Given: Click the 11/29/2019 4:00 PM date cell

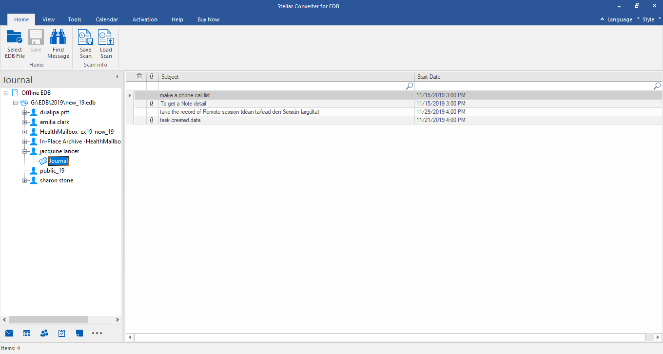Looking at the screenshot, I should [x=539, y=112].
